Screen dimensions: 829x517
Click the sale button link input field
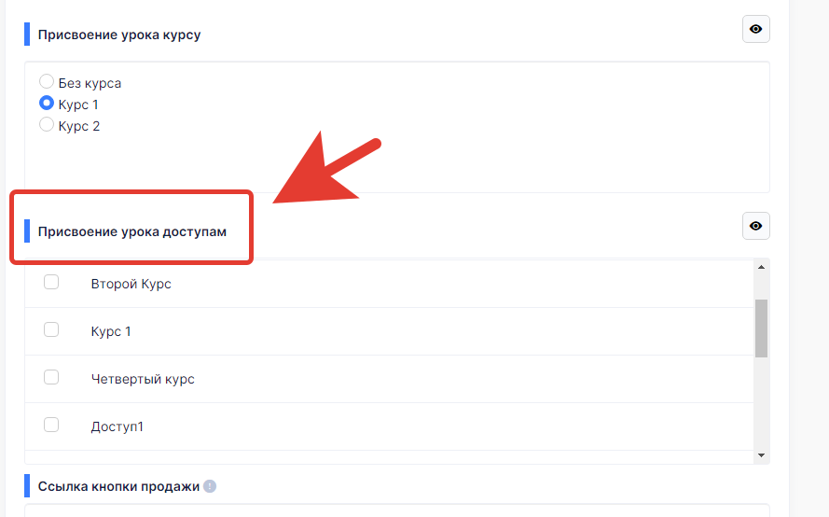click(x=397, y=510)
